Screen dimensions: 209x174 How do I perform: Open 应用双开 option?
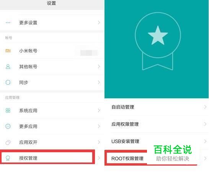click(x=52, y=142)
